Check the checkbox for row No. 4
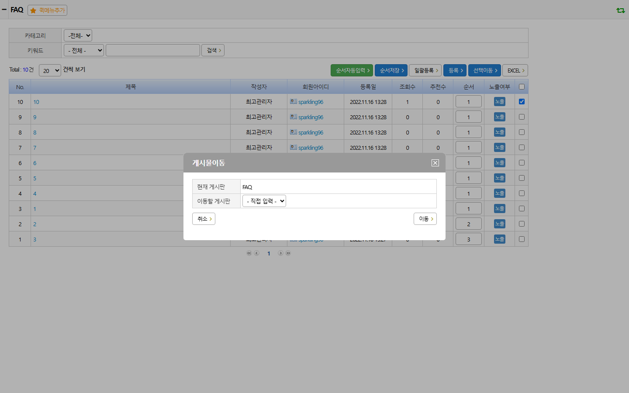The height and width of the screenshot is (393, 629). coord(522,193)
